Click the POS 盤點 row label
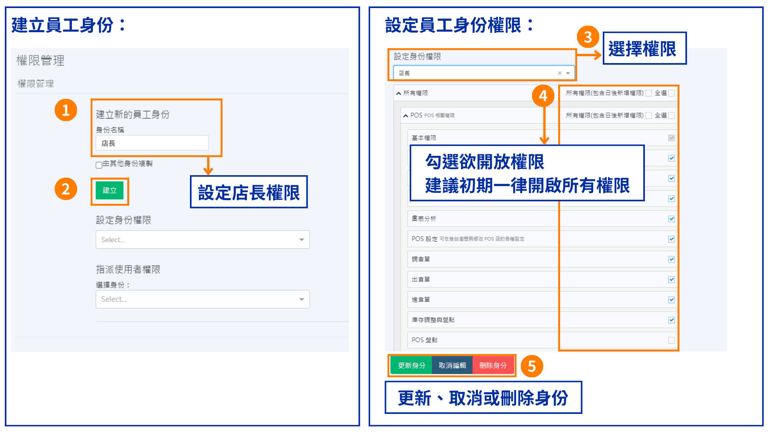Image resolution: width=771 pixels, height=434 pixels. click(424, 340)
